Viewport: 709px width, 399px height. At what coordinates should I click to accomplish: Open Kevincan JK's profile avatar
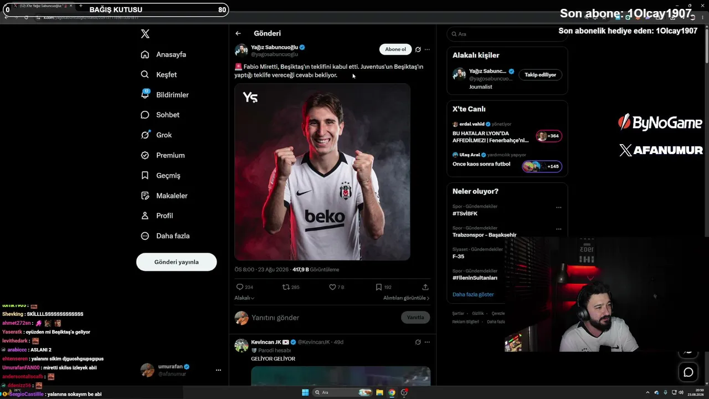pos(242,345)
